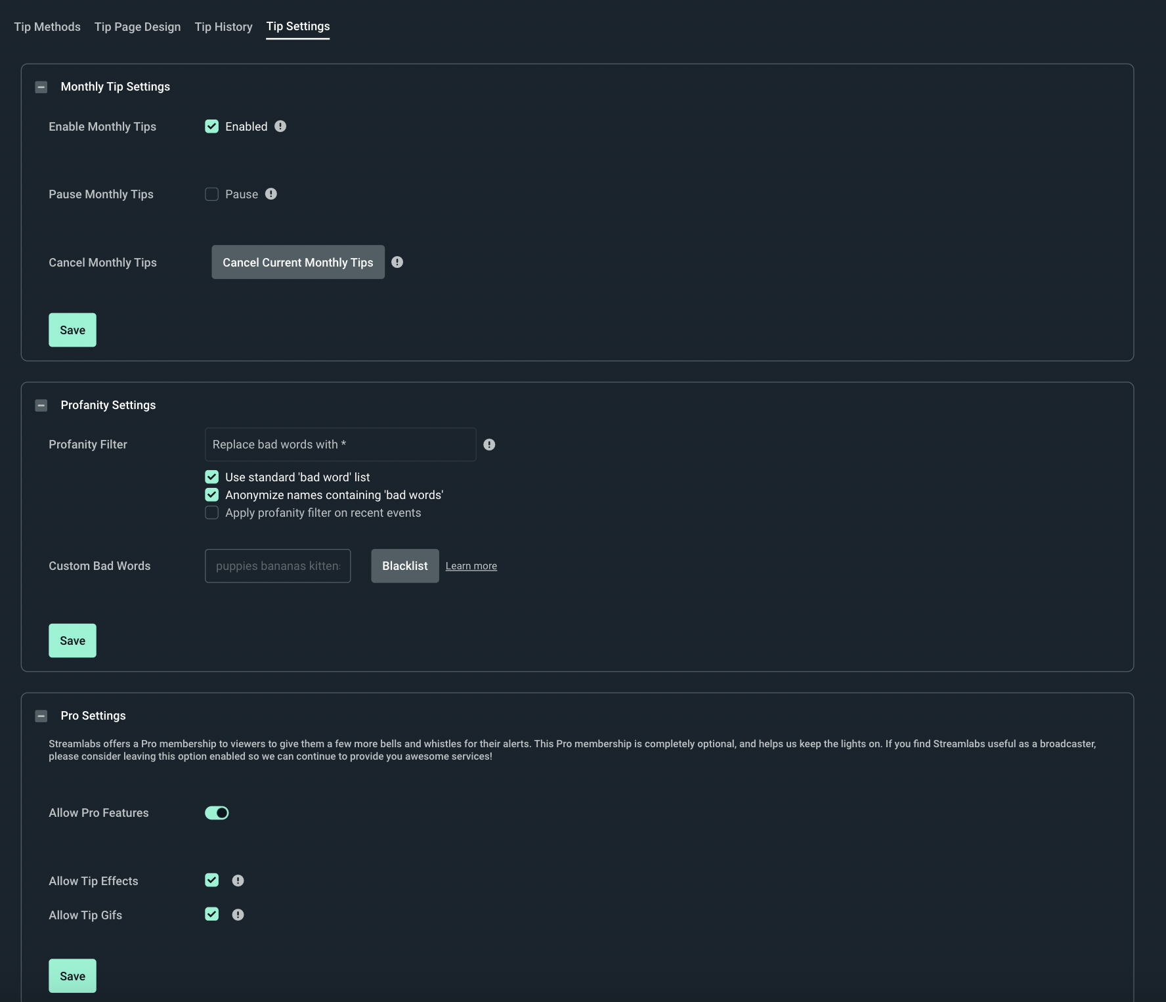
Task: Click info icon beside Allow Tip Effects
Action: (x=238, y=881)
